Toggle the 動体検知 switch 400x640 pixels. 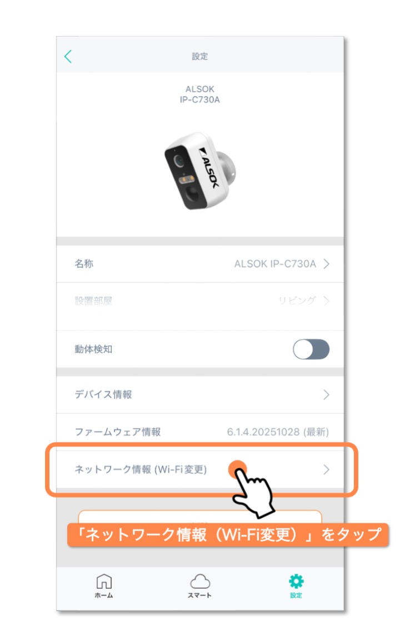[311, 349]
